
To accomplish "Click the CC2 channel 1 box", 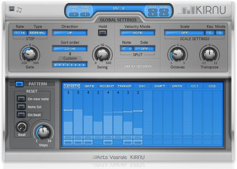I will point(164,11).
